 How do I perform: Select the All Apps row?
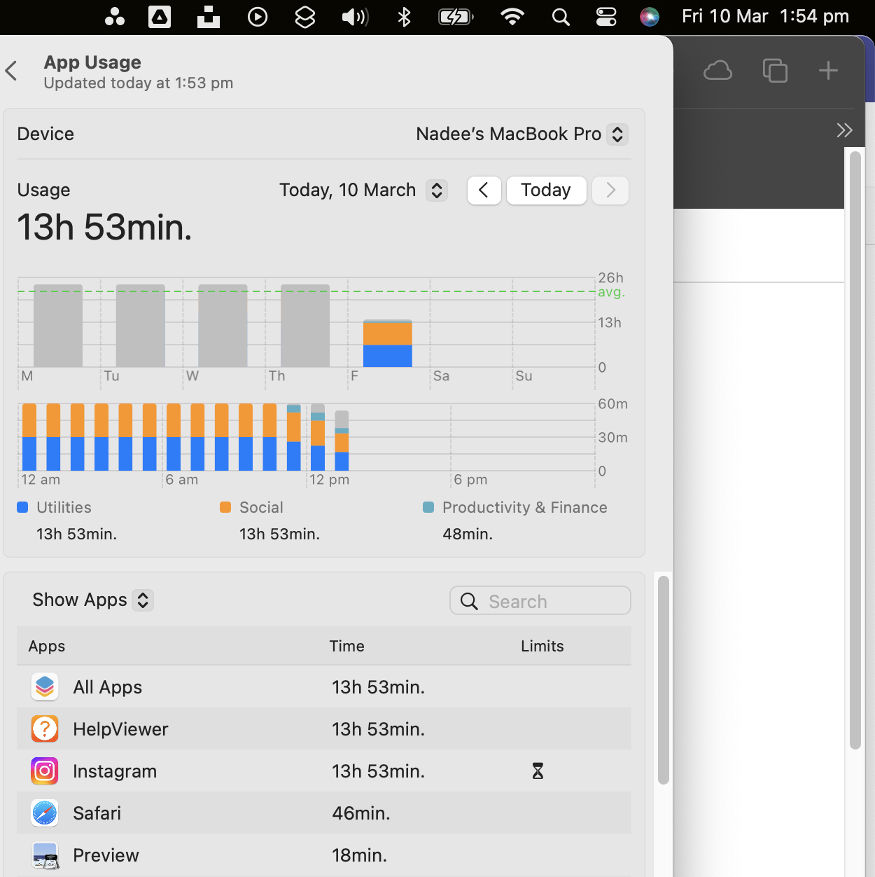(324, 687)
